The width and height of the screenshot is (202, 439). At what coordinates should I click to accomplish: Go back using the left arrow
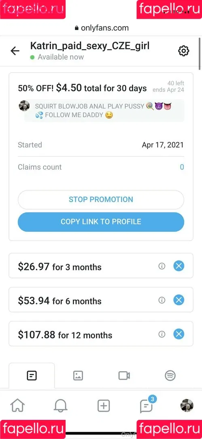[15, 51]
